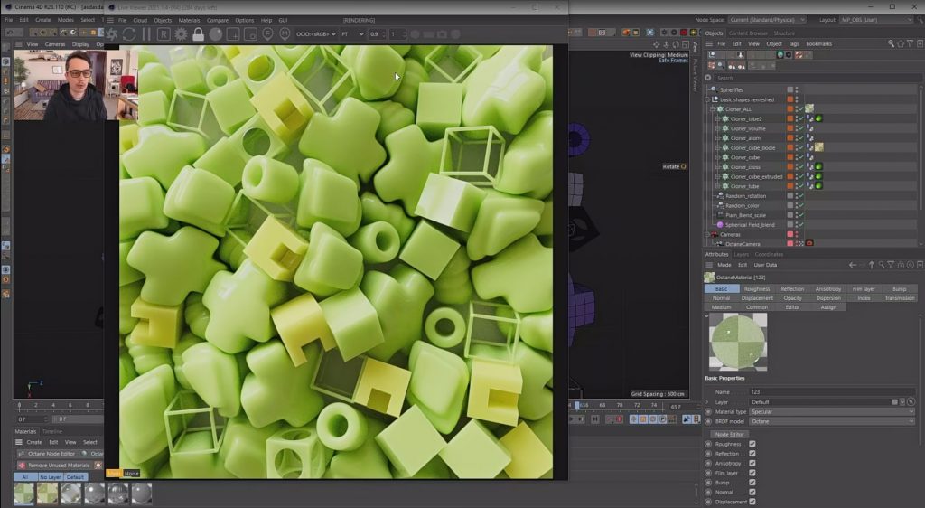The height and width of the screenshot is (508, 925).
Task: Click Octane Node Editor button in Materials panel
Action: 47,454
